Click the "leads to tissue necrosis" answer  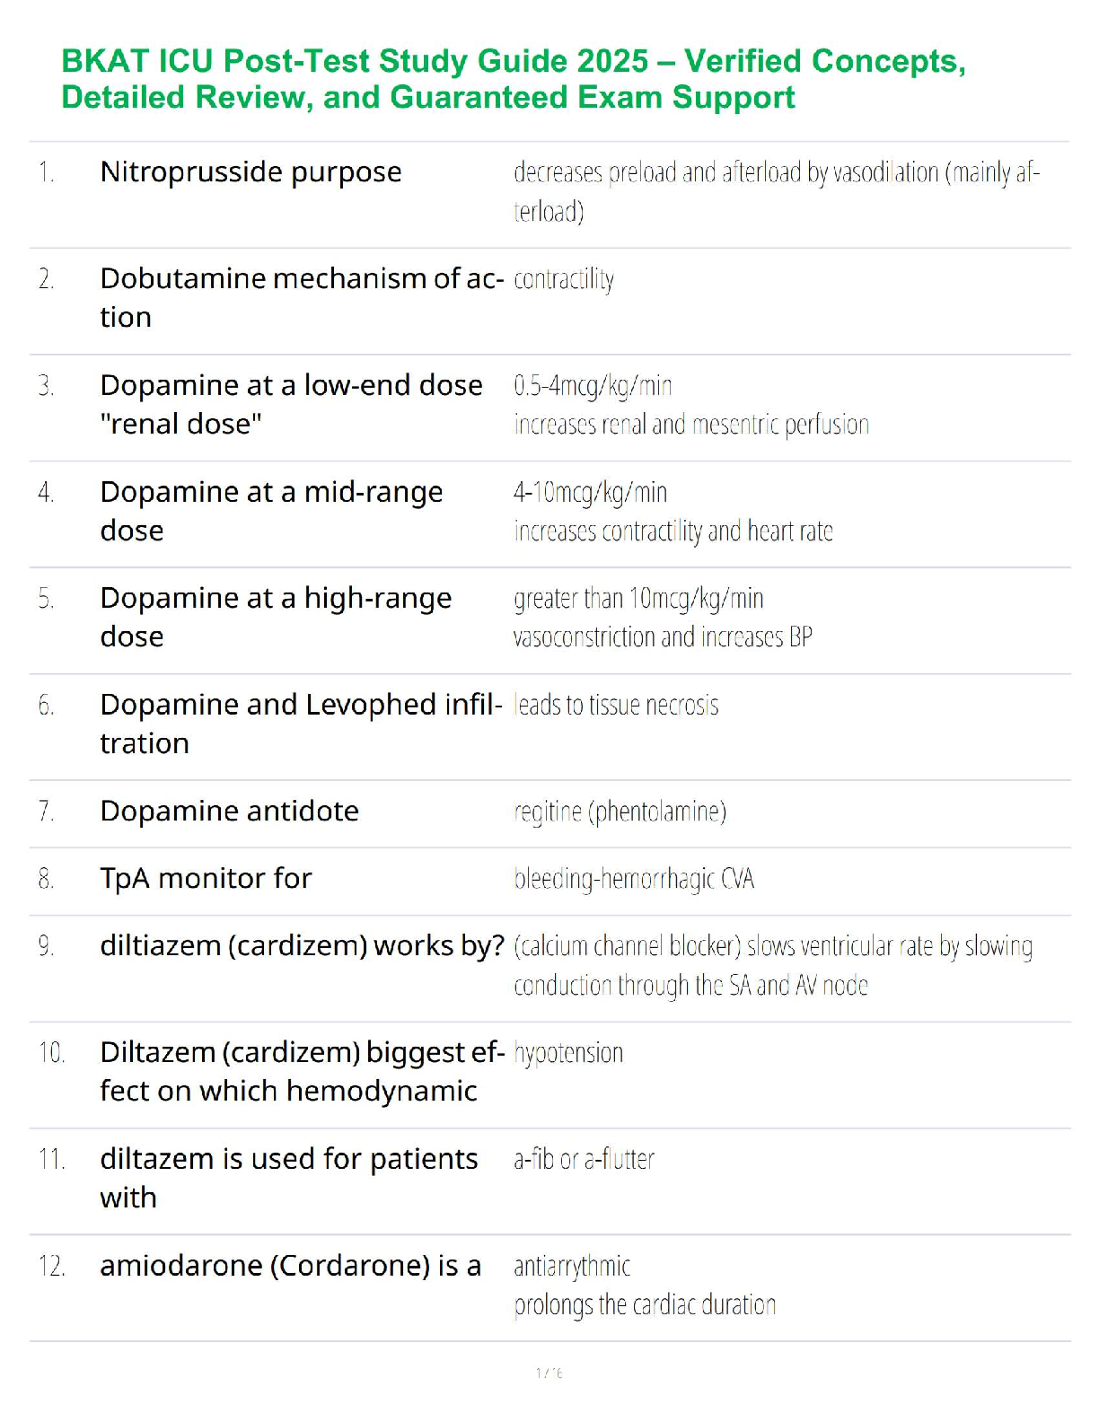(x=616, y=706)
